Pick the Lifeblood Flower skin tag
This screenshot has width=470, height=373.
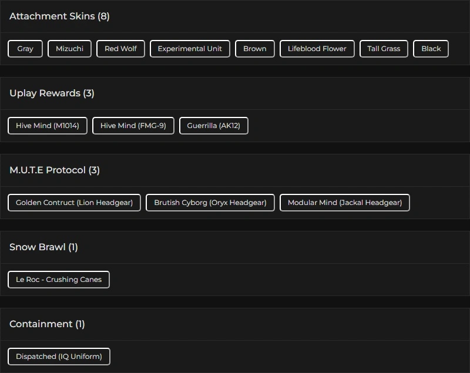tap(317, 49)
